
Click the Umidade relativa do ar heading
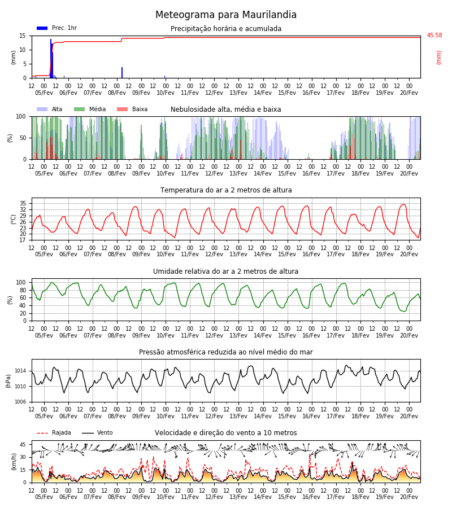coord(225,271)
